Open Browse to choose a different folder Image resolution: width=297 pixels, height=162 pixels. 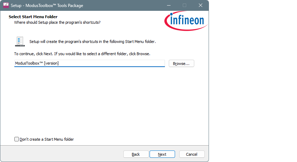coord(181,64)
